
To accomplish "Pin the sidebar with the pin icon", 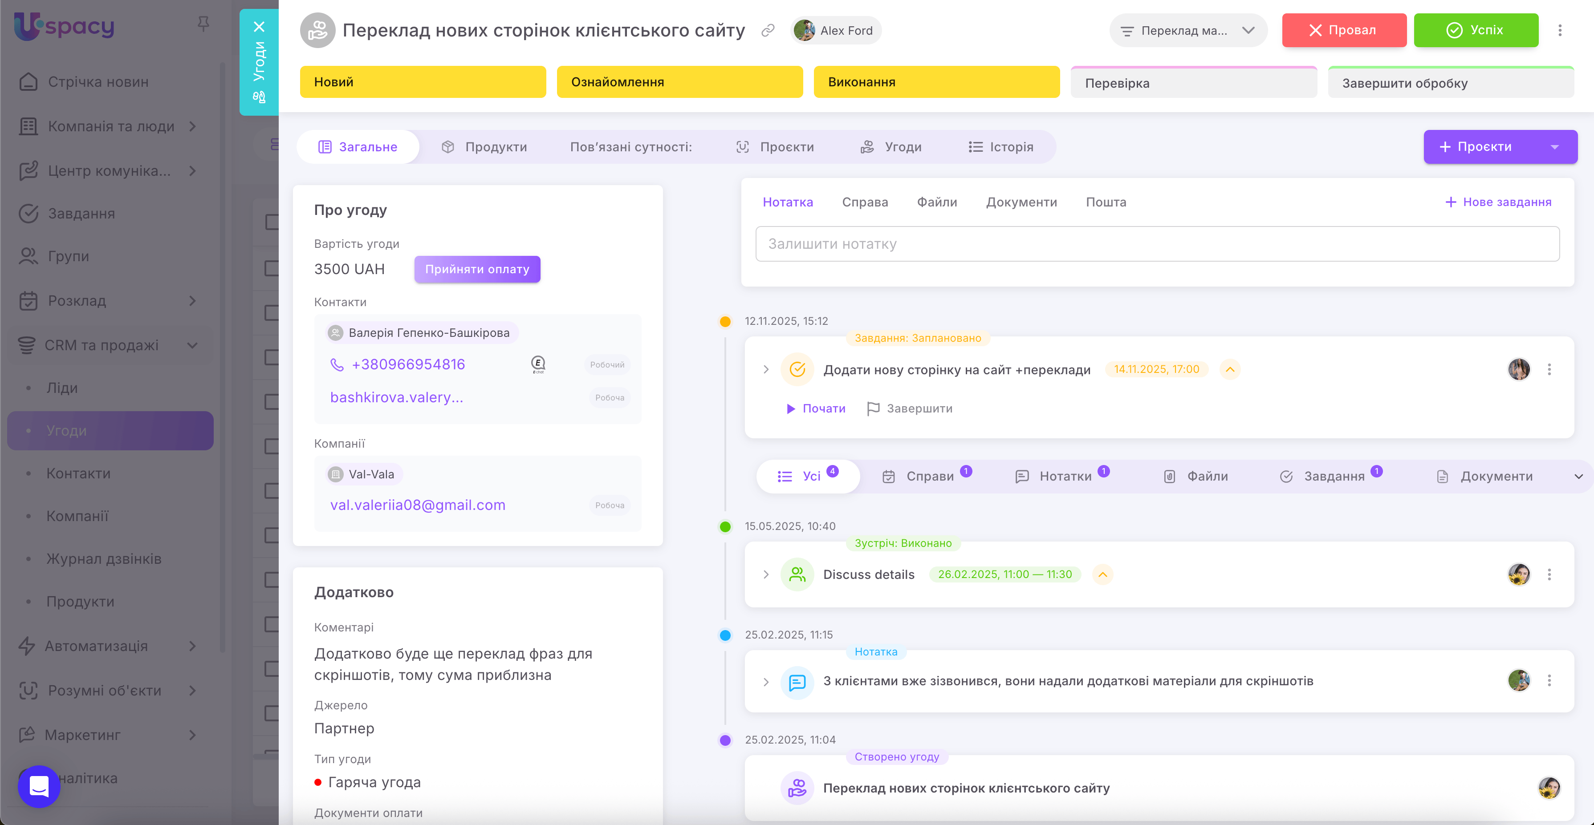I will 203,24.
